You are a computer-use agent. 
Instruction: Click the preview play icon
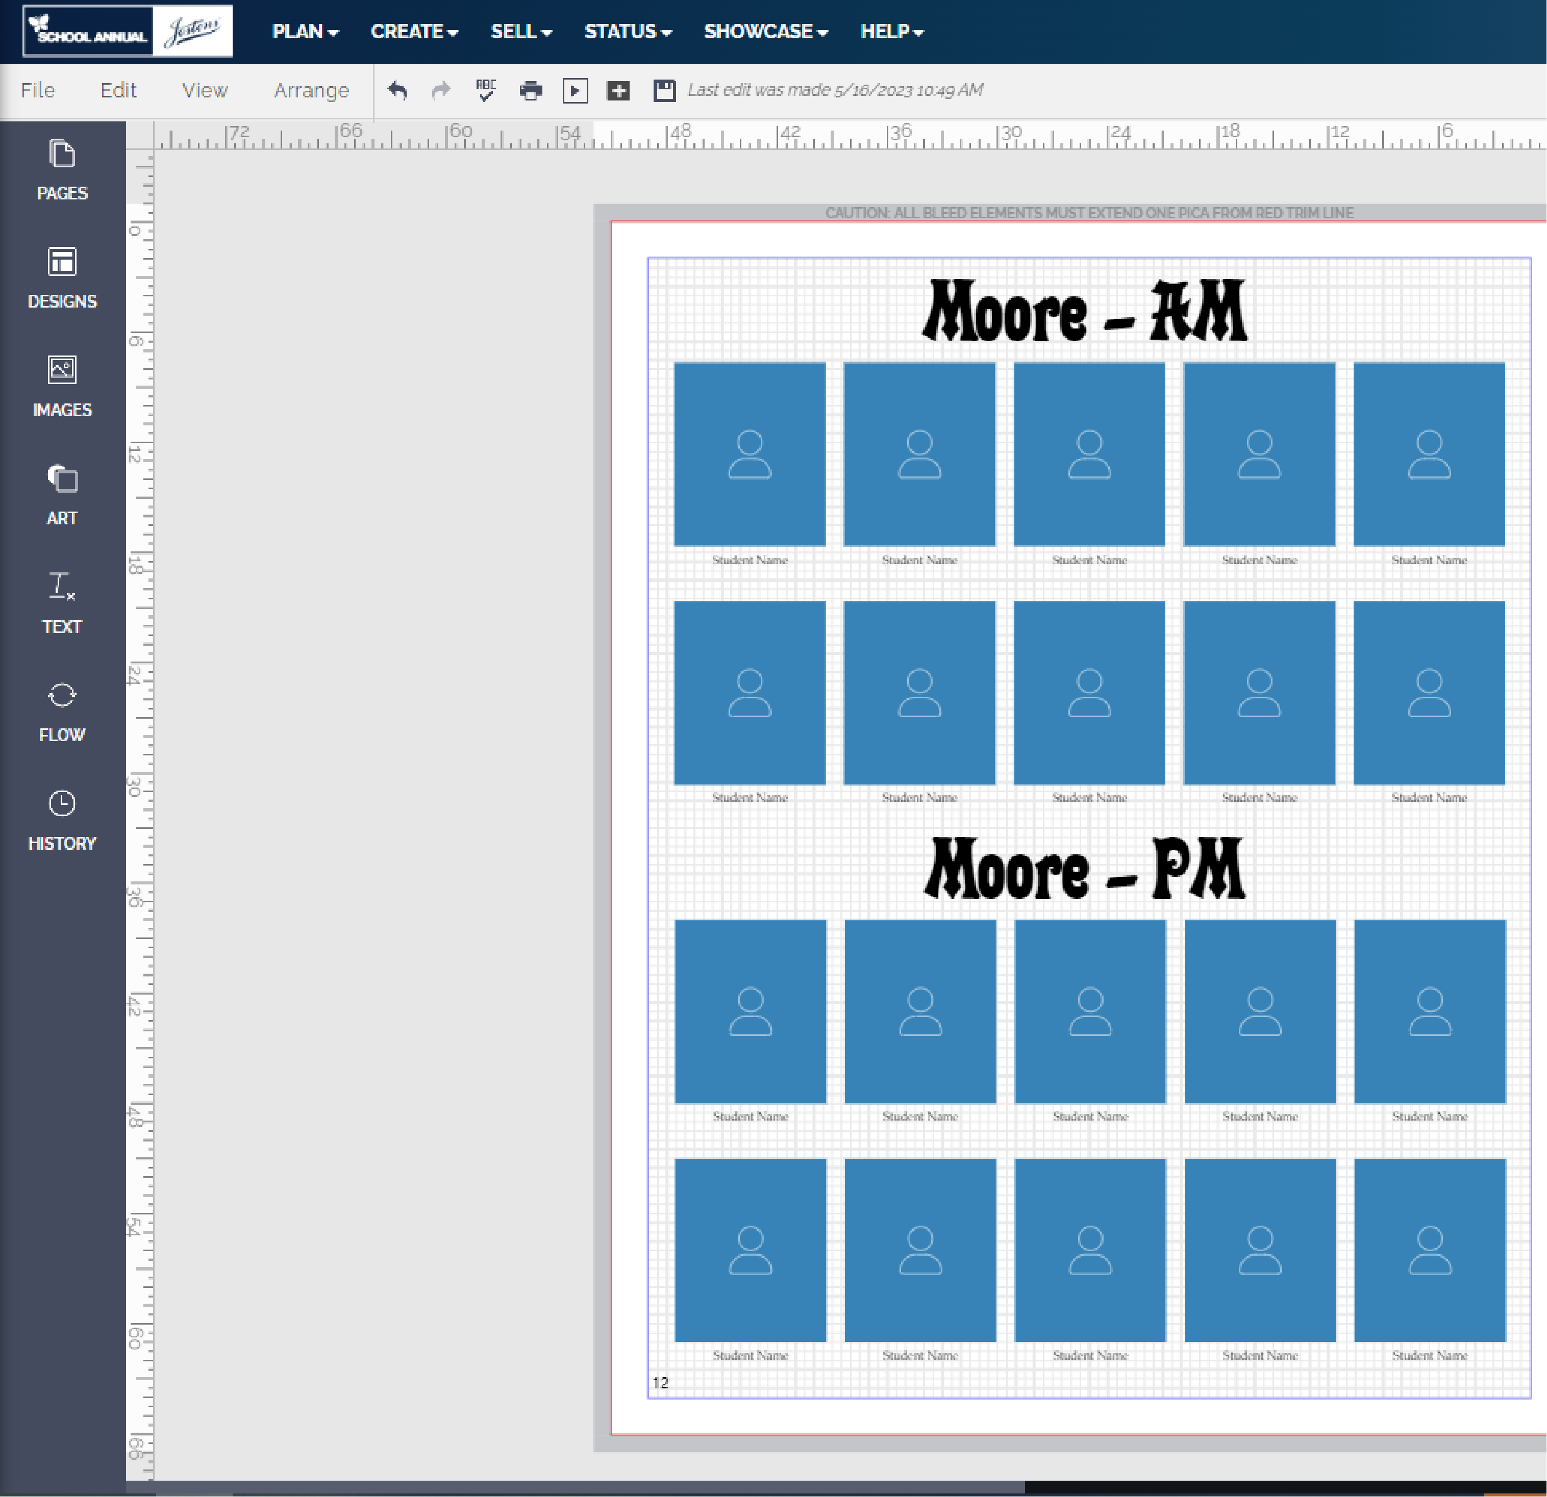576,91
